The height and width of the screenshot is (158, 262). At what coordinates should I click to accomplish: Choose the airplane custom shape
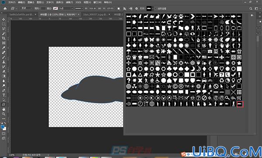coord(216,75)
